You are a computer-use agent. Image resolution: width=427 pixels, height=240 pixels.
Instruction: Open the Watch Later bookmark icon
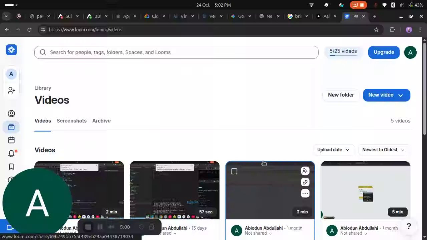11,167
